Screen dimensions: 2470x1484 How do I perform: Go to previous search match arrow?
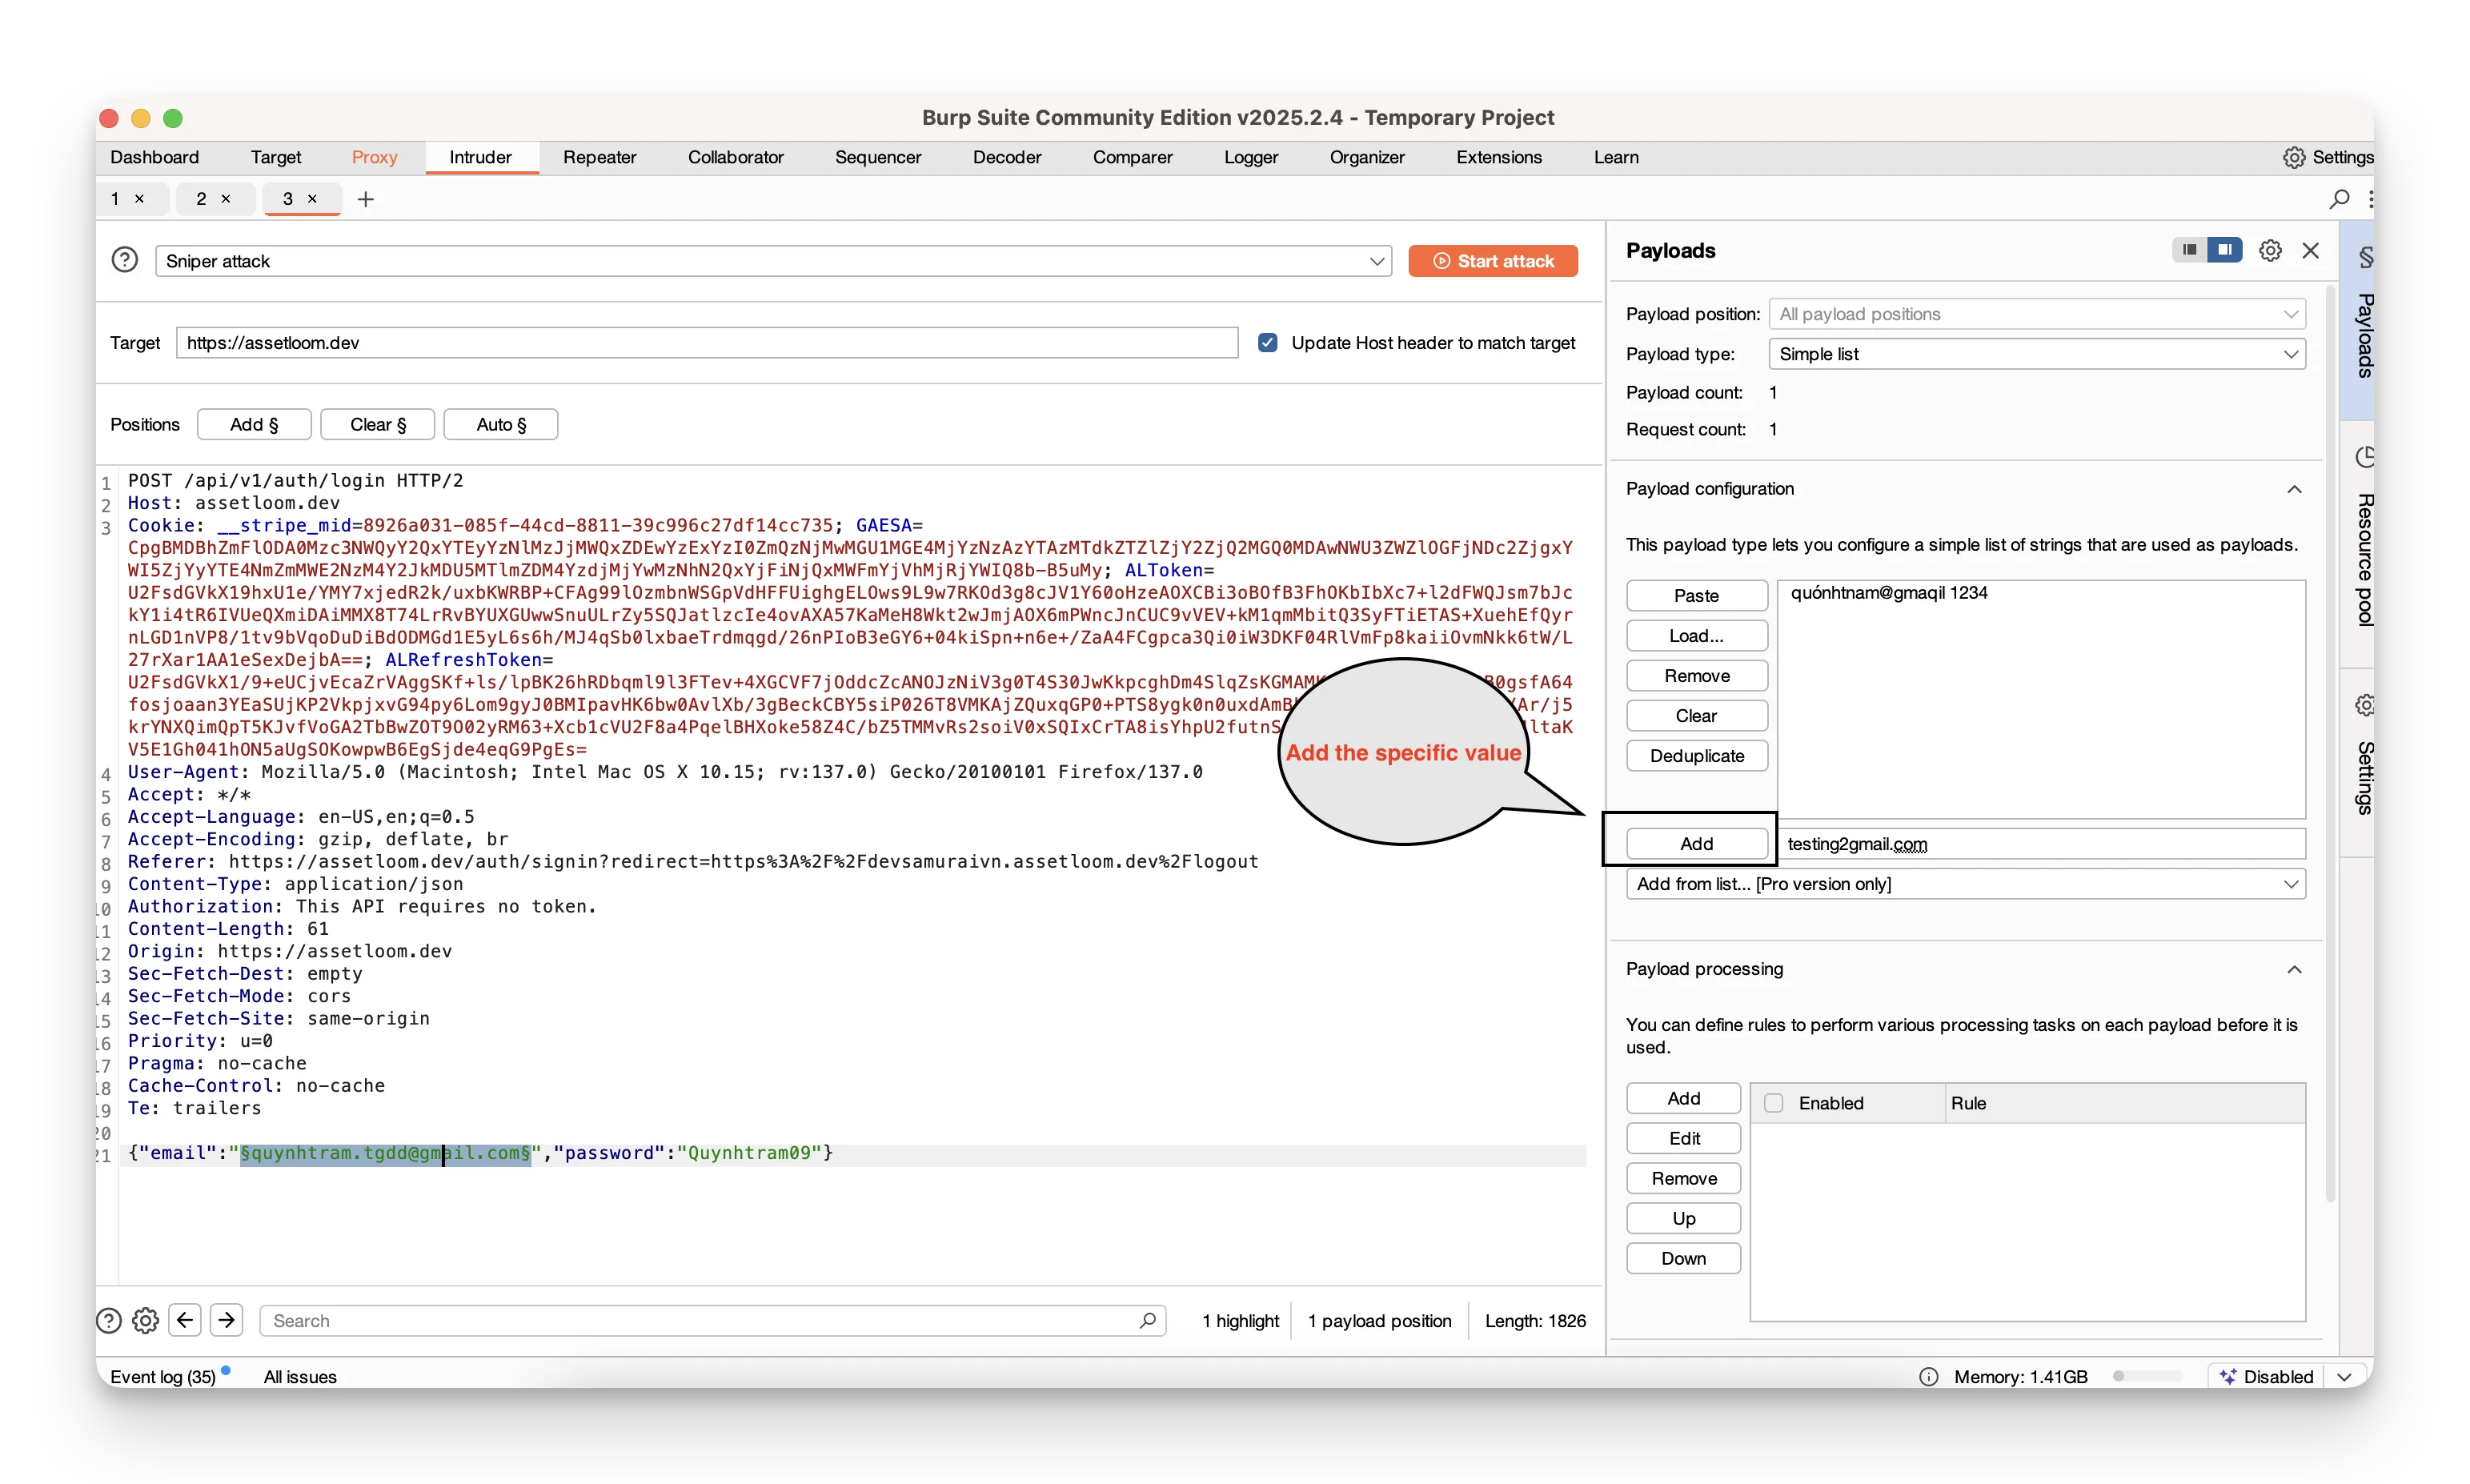[185, 1320]
